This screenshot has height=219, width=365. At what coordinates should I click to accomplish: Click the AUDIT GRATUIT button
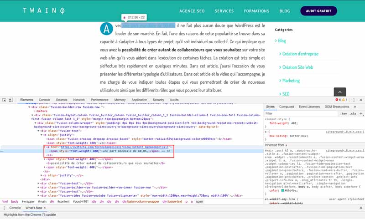(x=318, y=11)
